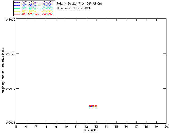Click the x-axis tick label 14
Image resolution: width=171 pixels, height=137 pixels.
[106, 127]
